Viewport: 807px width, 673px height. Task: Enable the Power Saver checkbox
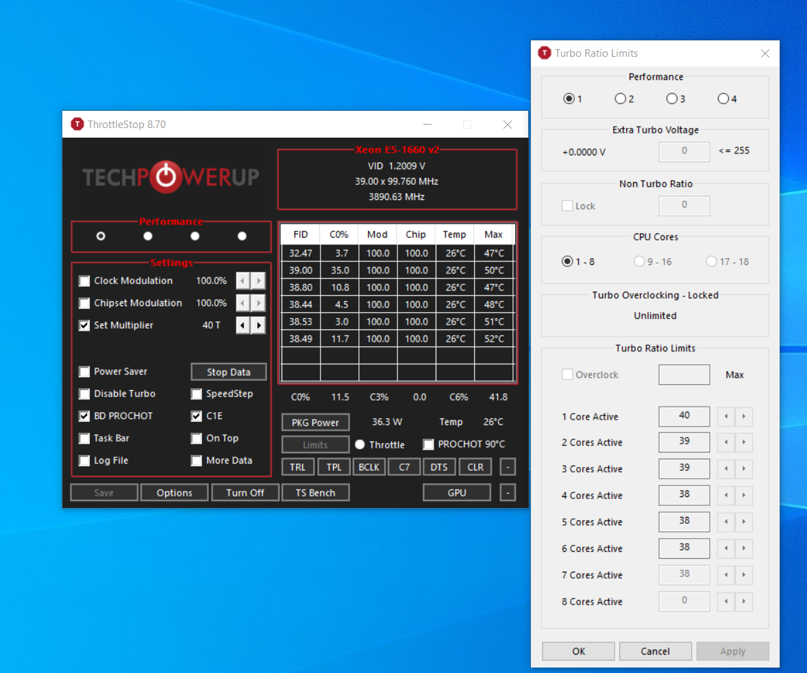[84, 372]
